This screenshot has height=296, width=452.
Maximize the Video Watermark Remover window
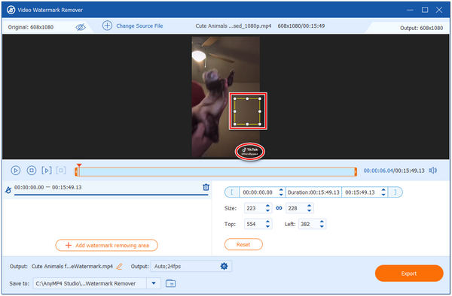[425, 10]
